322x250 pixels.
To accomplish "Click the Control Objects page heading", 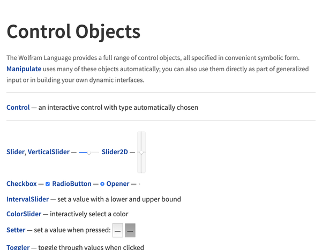I will click(73, 32).
